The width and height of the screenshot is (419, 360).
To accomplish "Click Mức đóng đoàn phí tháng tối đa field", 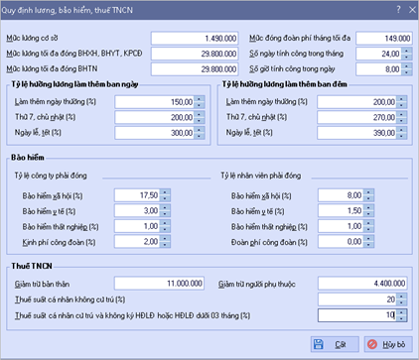I will (x=384, y=39).
